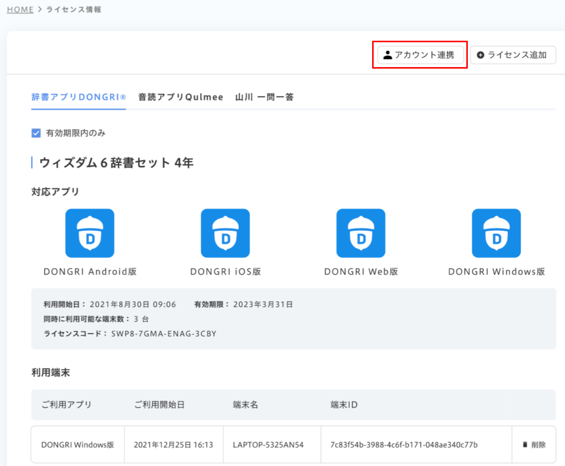
Task: Click the DONGRI iOS版 caption text
Action: tap(226, 271)
